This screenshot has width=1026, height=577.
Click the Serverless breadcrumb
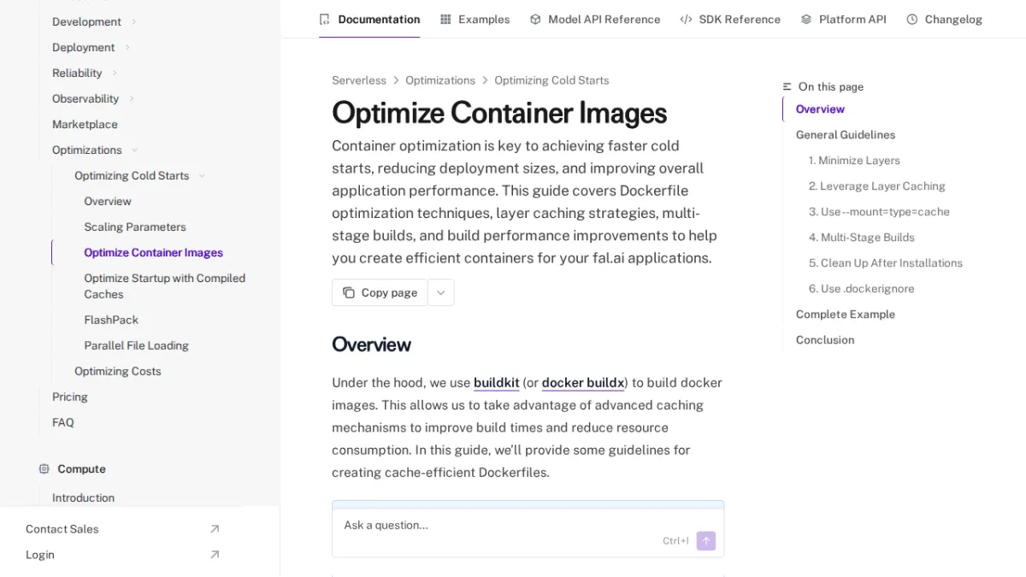tap(359, 80)
